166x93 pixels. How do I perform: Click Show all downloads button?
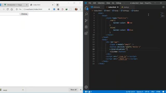[73, 90]
